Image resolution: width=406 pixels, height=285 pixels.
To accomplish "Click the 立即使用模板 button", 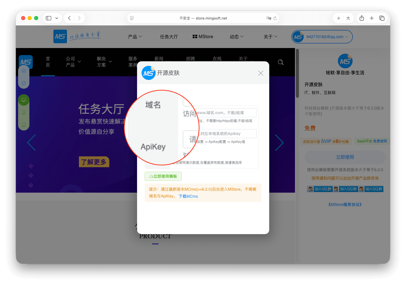I will pos(163,176).
